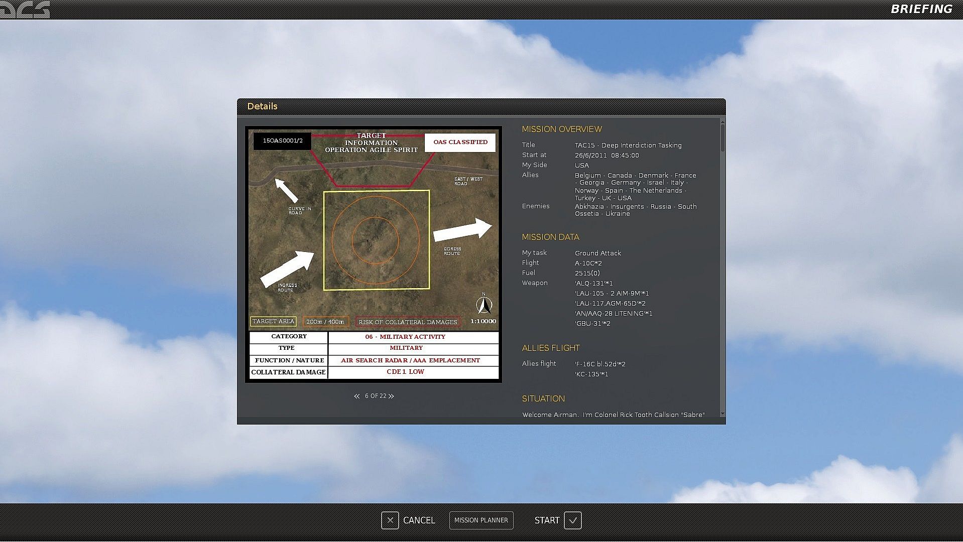963x542 pixels.
Task: Click the Cancel X icon
Action: [x=390, y=520]
